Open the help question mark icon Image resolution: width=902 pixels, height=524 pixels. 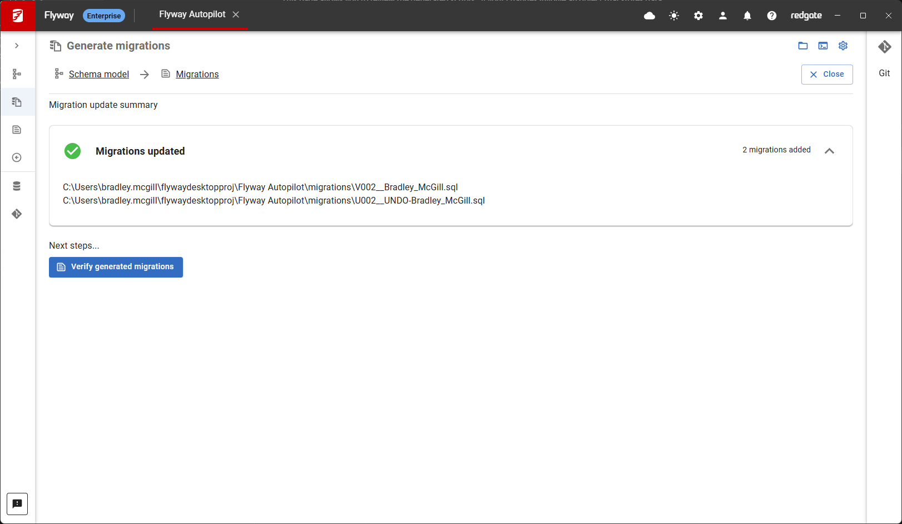(772, 16)
